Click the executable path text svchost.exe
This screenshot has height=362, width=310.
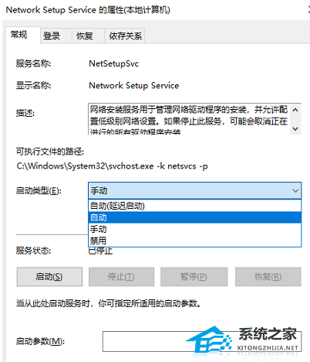(x=130, y=166)
